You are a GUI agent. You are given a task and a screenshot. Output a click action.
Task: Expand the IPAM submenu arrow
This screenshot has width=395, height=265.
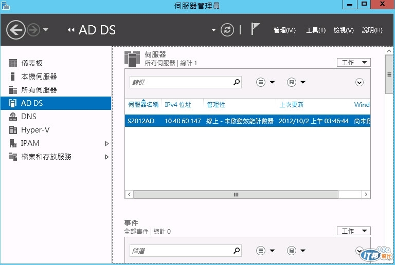[107, 143]
